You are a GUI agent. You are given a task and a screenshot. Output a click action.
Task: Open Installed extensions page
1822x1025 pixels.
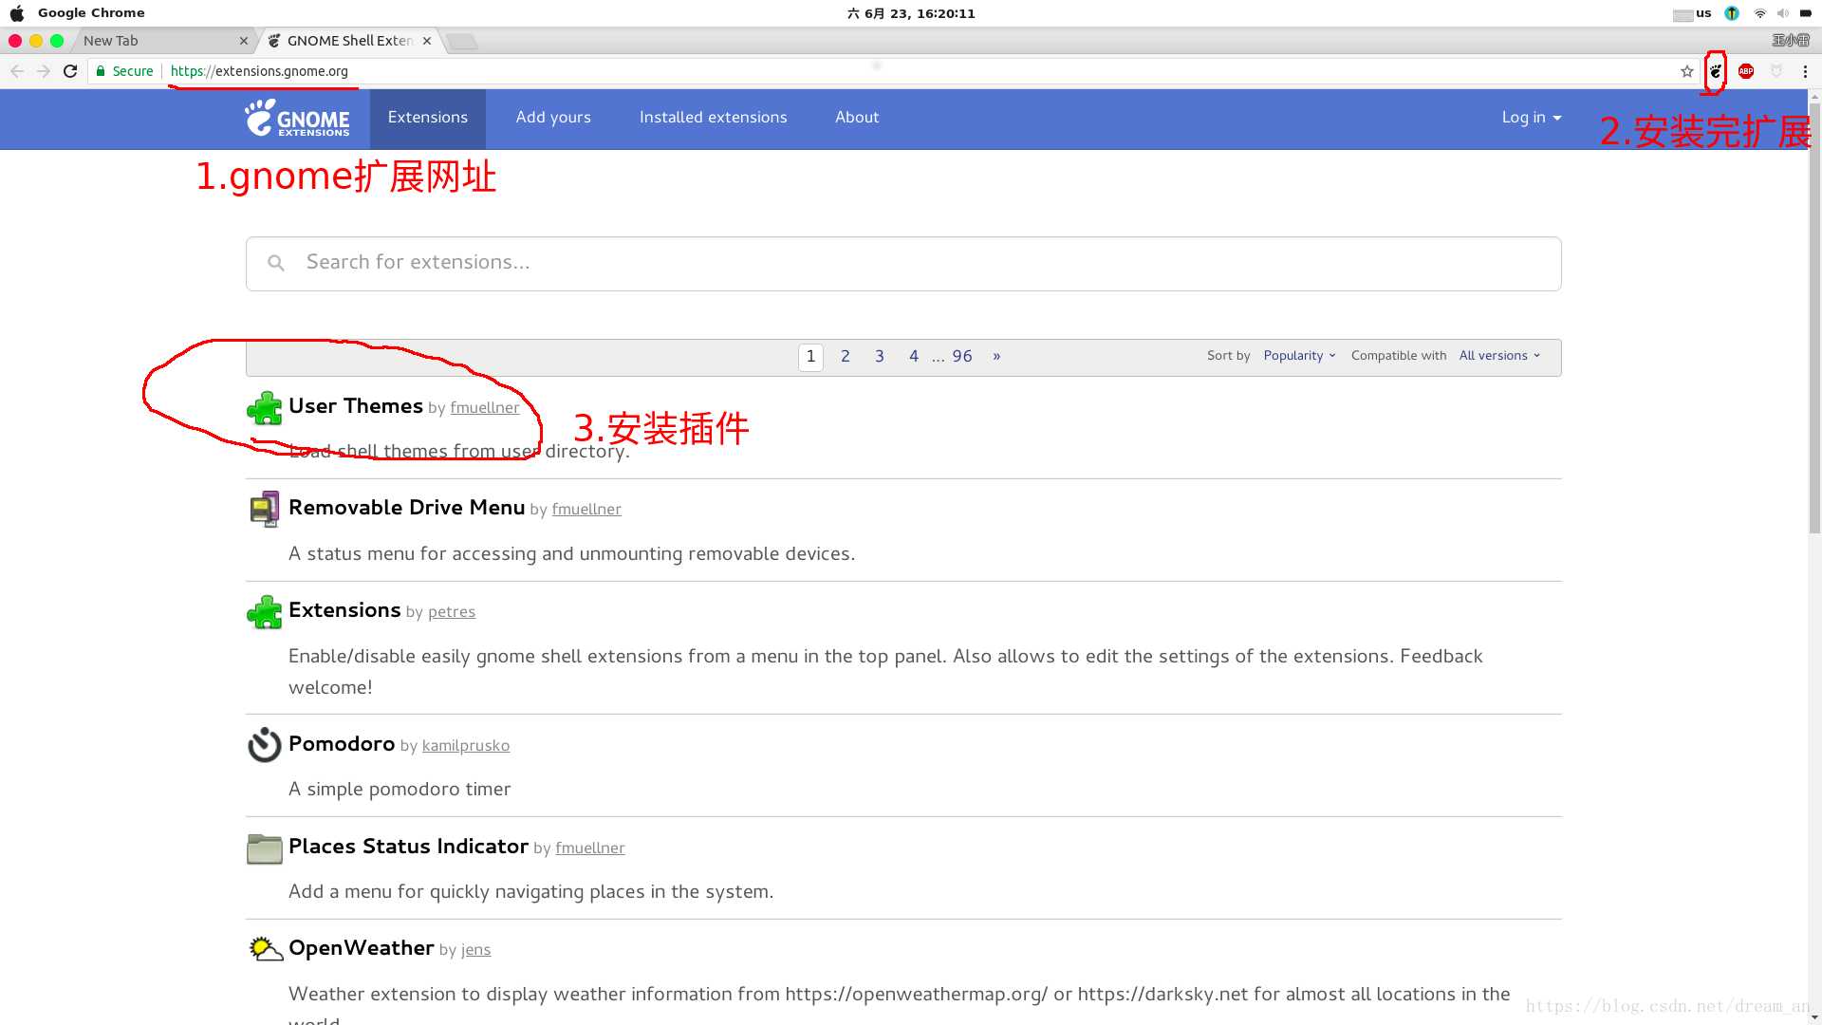pyautogui.click(x=714, y=118)
